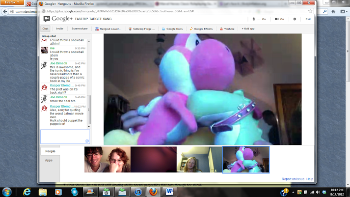The height and width of the screenshot is (197, 350).
Task: Show hidden system tray icons
Action: pyautogui.click(x=293, y=192)
